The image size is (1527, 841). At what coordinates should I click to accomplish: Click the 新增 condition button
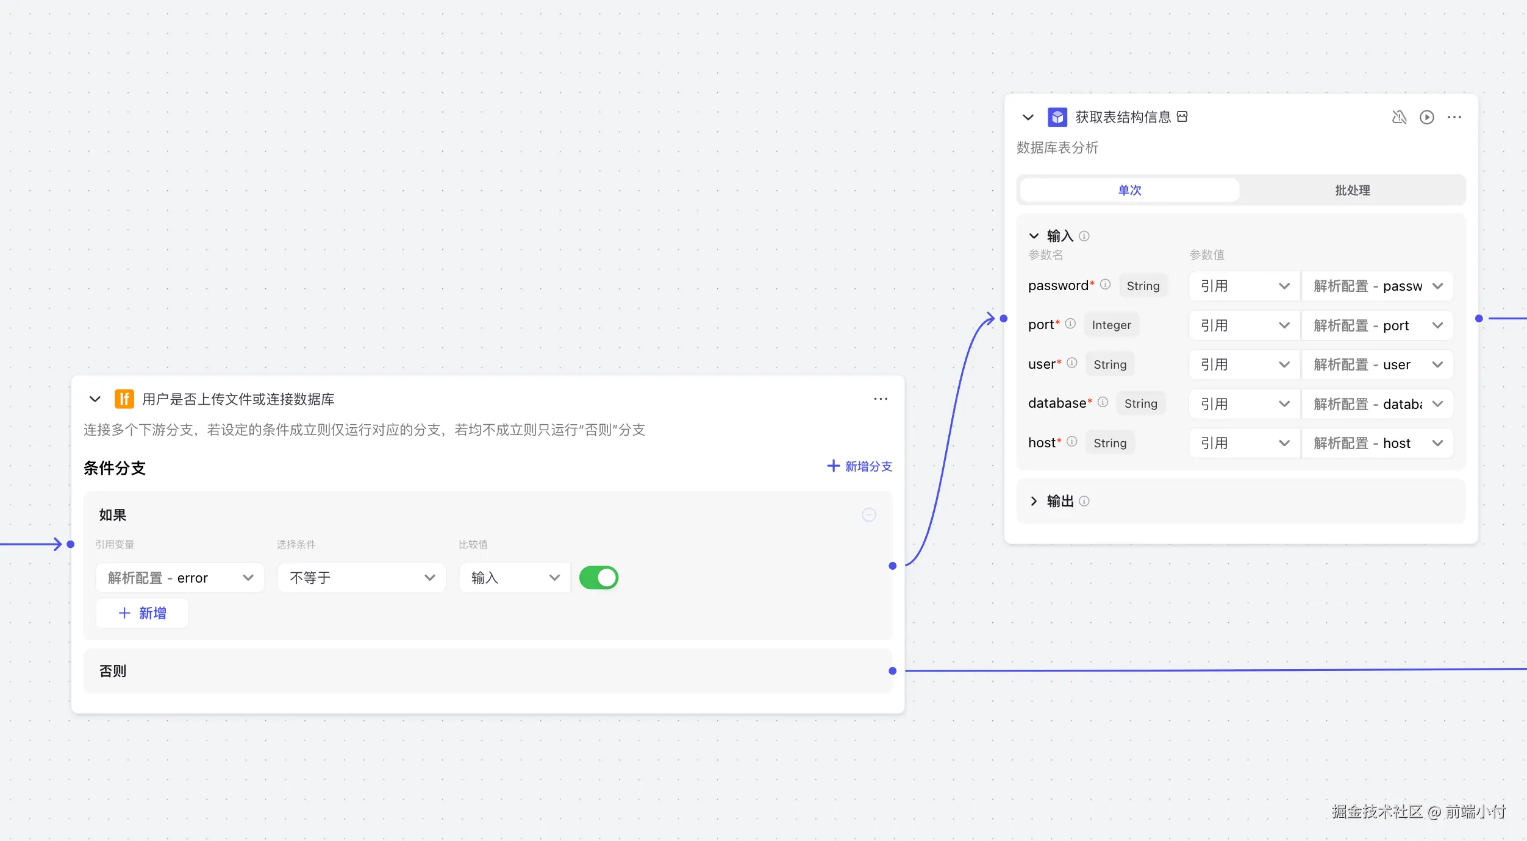coord(142,613)
